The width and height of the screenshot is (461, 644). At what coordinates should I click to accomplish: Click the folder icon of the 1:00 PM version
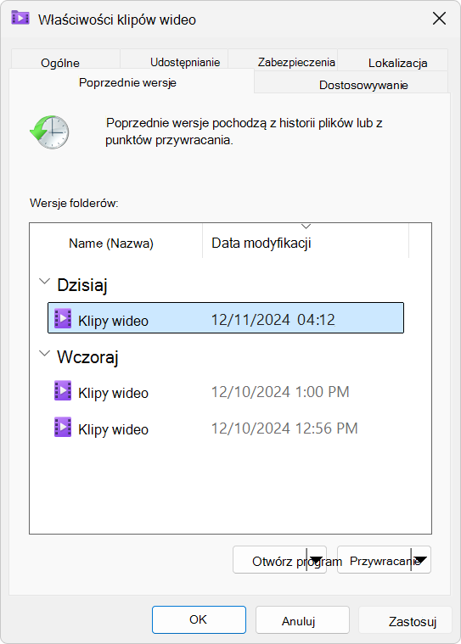(x=63, y=390)
